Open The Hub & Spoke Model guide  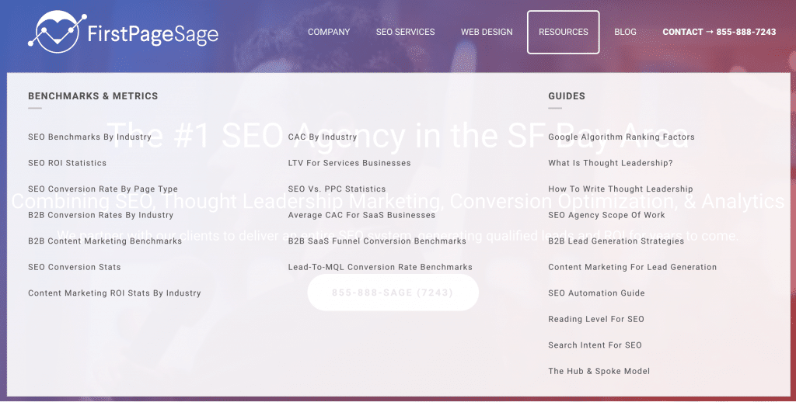click(599, 371)
